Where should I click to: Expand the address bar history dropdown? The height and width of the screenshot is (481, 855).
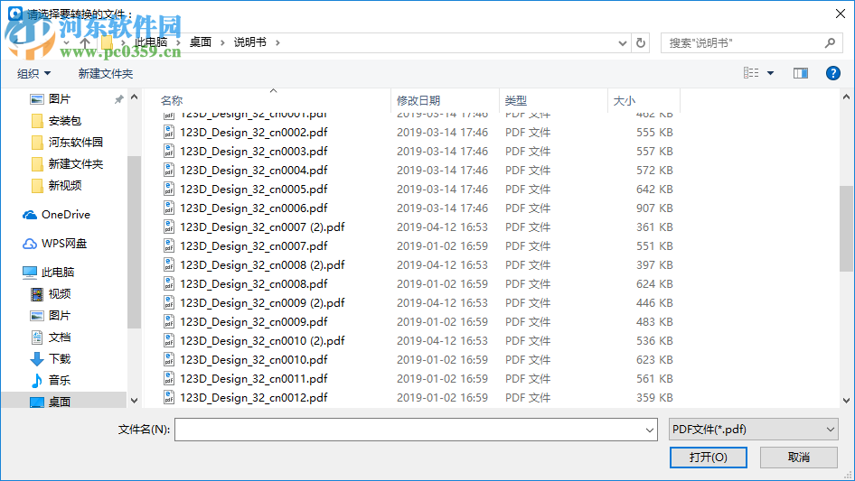622,43
